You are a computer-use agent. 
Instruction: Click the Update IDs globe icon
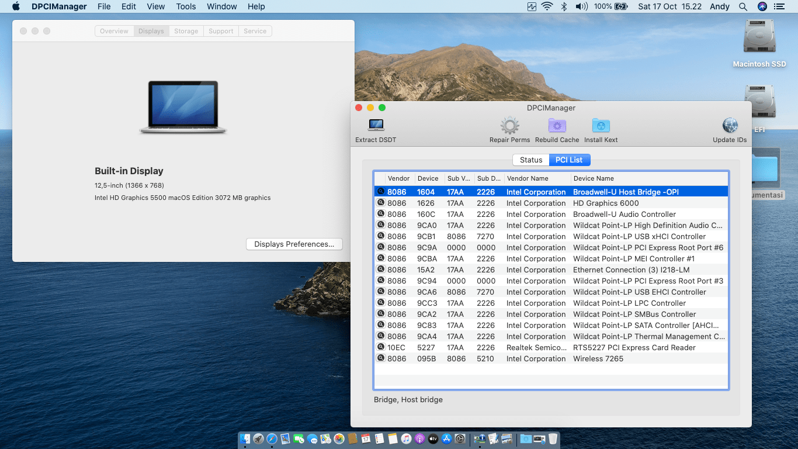point(730,125)
